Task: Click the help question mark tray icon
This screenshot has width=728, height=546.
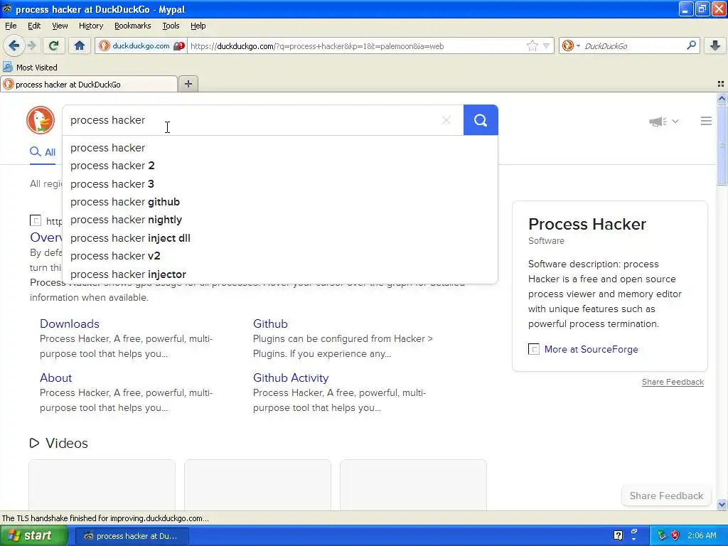Action: pyautogui.click(x=618, y=535)
